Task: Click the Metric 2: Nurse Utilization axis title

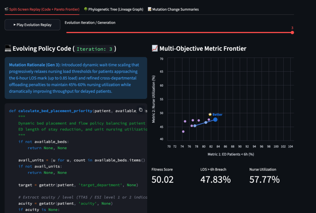Action: (x=154, y=99)
